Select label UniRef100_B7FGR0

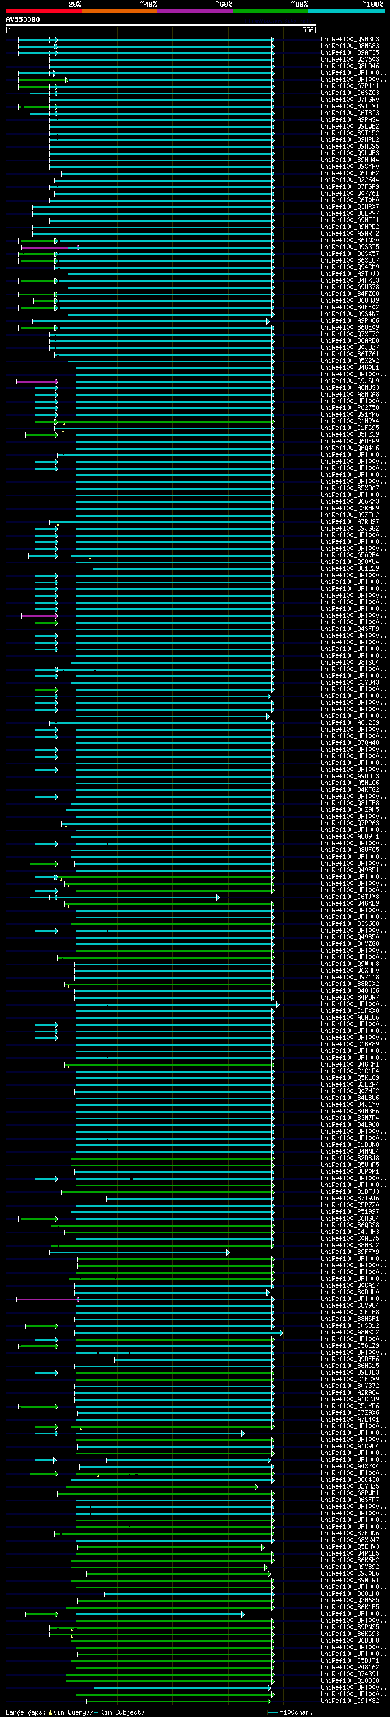click(x=350, y=99)
